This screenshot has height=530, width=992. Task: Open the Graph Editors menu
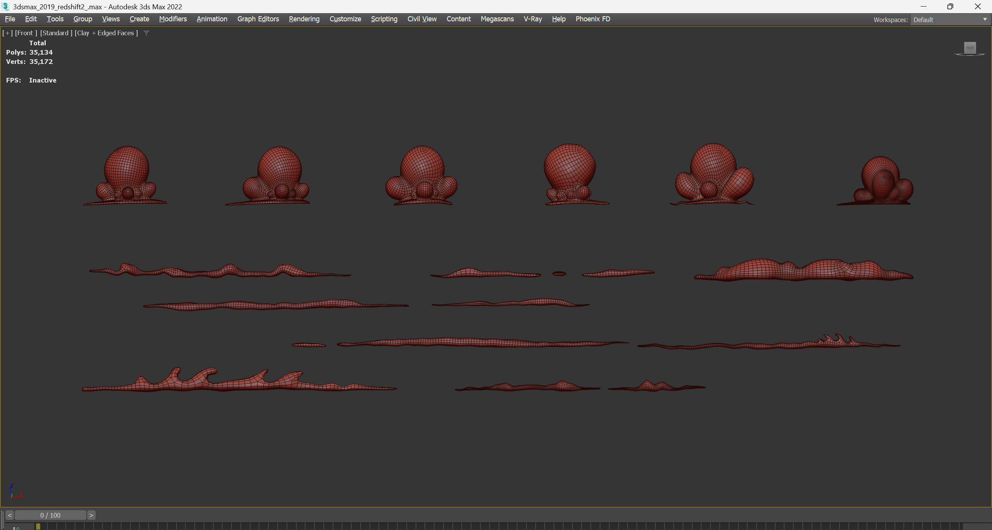pyautogui.click(x=258, y=19)
